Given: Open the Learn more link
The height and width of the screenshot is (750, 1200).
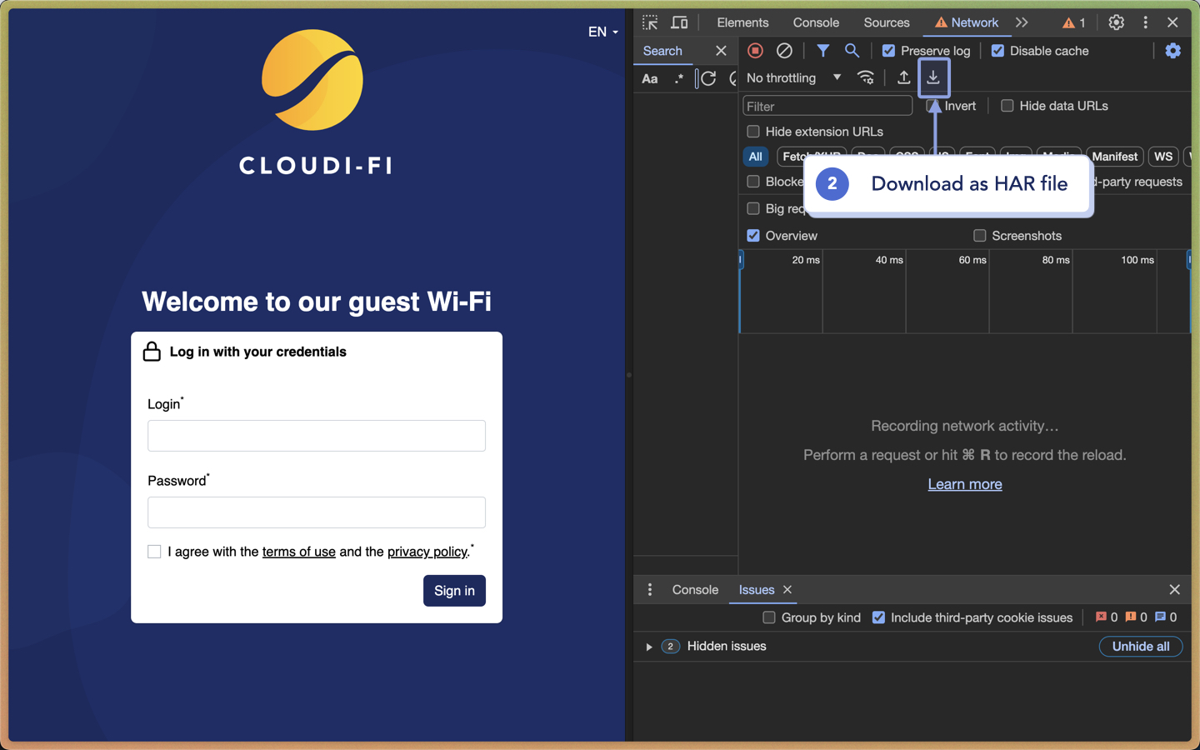Looking at the screenshot, I should (965, 484).
